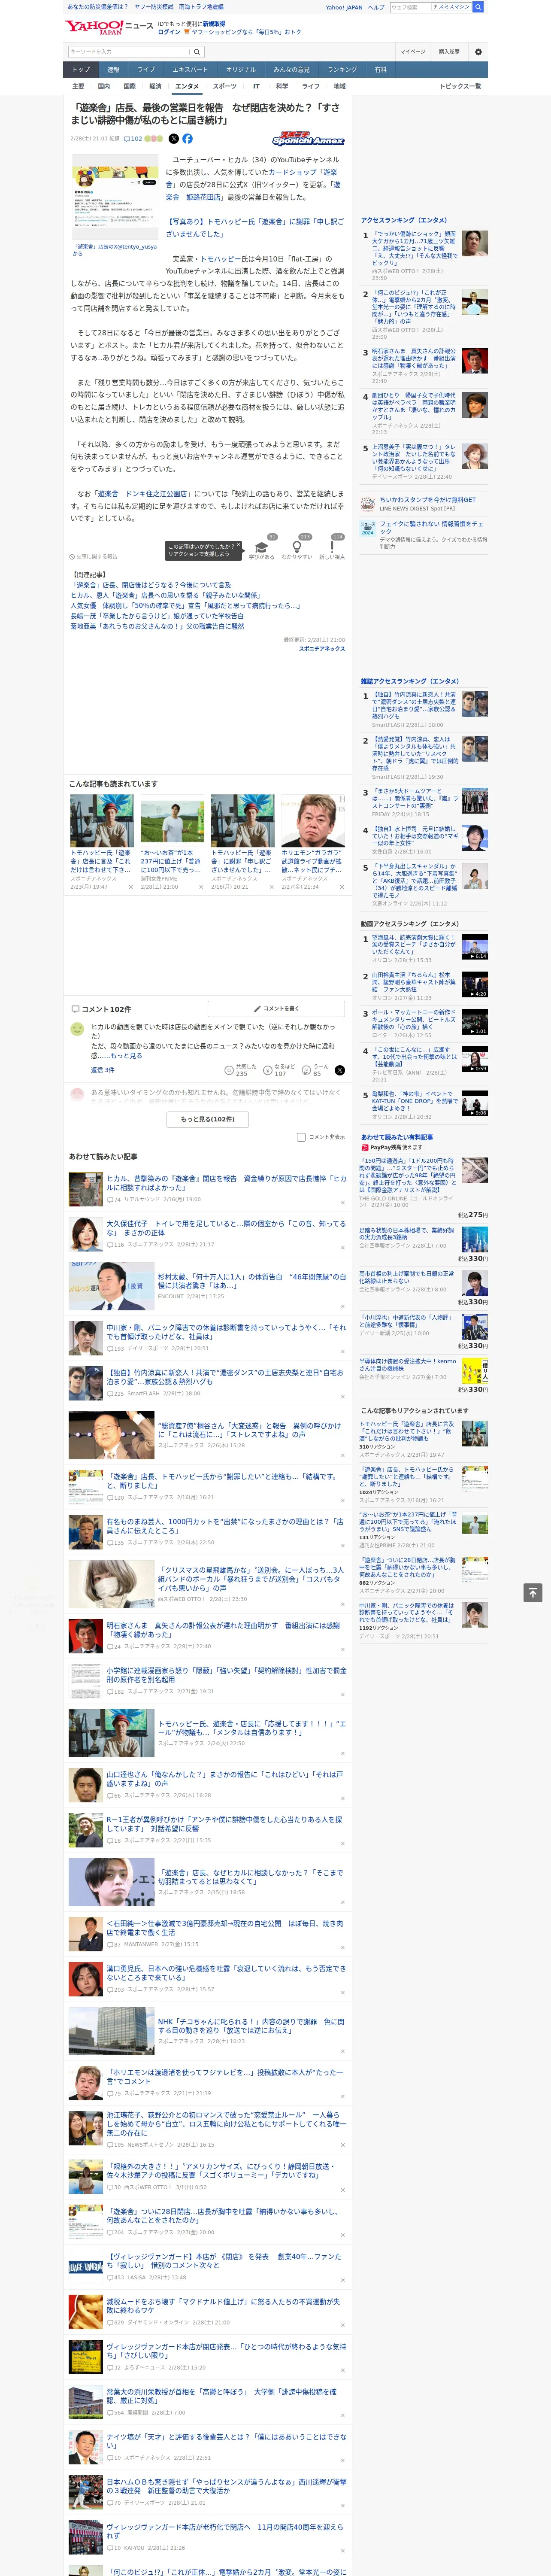Share article on Facebook icon
551x2576 pixels.
tap(187, 139)
